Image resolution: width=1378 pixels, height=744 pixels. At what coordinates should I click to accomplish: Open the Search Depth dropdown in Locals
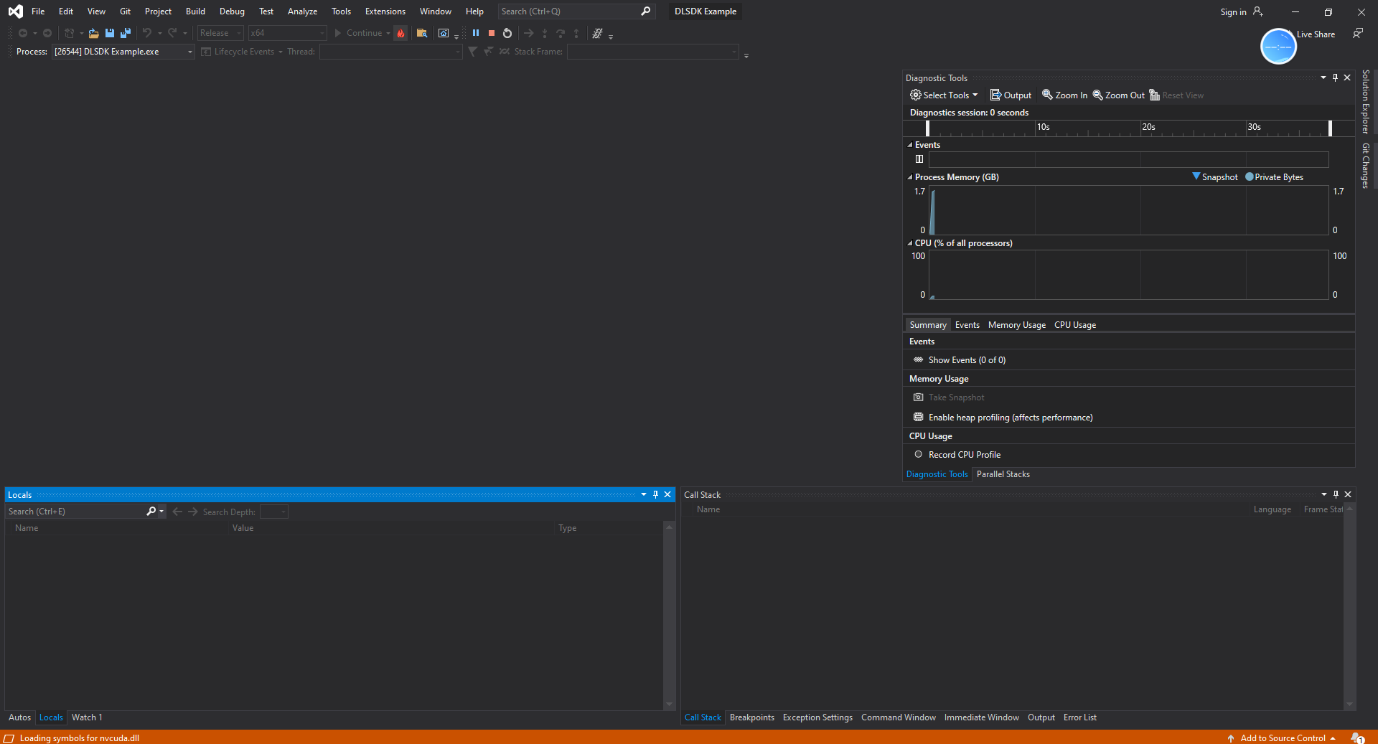274,512
